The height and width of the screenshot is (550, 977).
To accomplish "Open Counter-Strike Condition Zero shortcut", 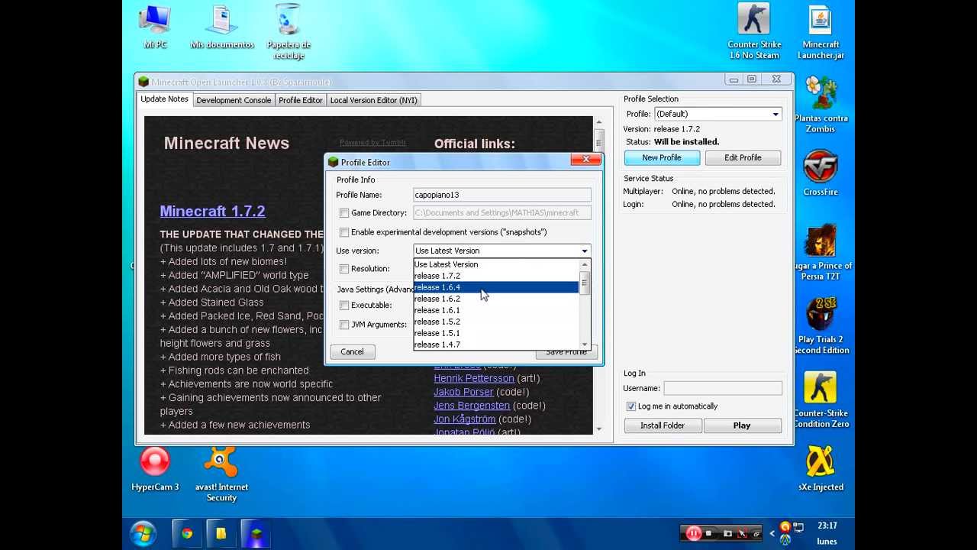I will click(821, 400).
